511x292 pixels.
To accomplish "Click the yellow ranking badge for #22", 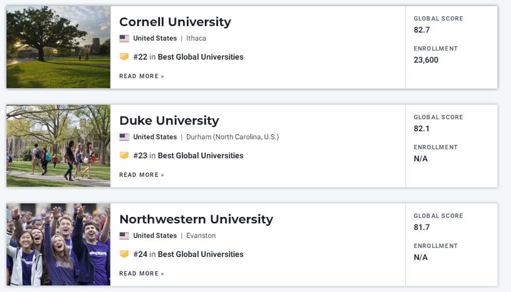I will 124,57.
